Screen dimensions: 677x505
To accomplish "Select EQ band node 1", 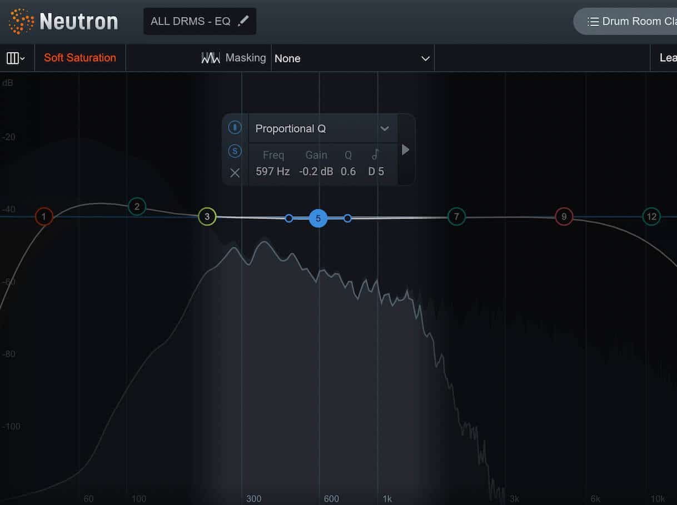I will point(44,217).
